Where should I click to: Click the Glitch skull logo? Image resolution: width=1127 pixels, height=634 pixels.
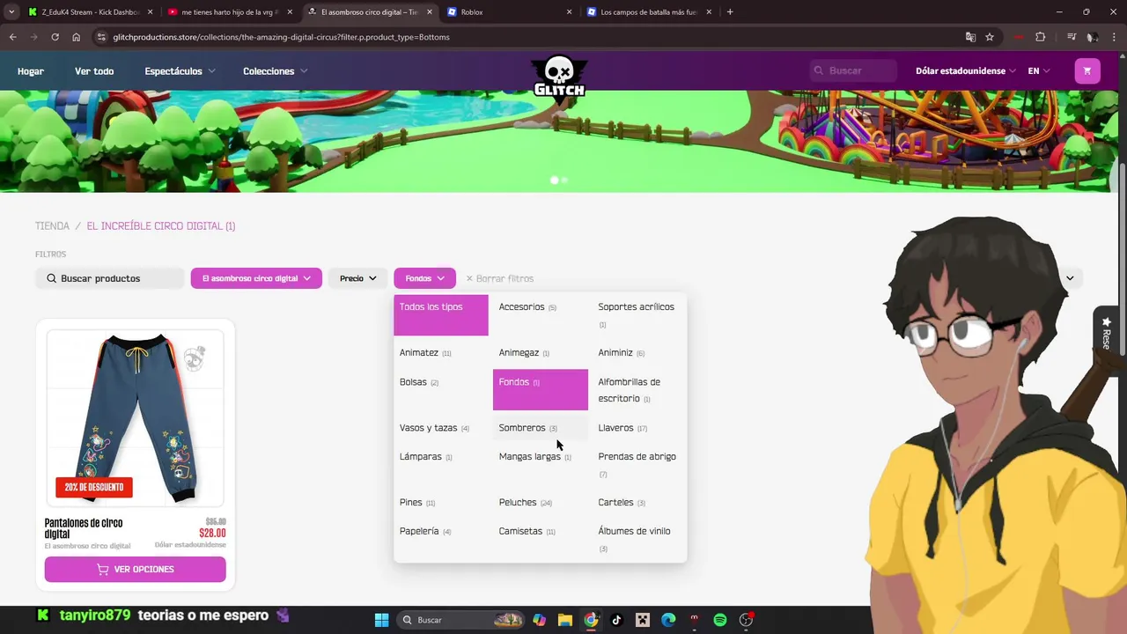559,79
